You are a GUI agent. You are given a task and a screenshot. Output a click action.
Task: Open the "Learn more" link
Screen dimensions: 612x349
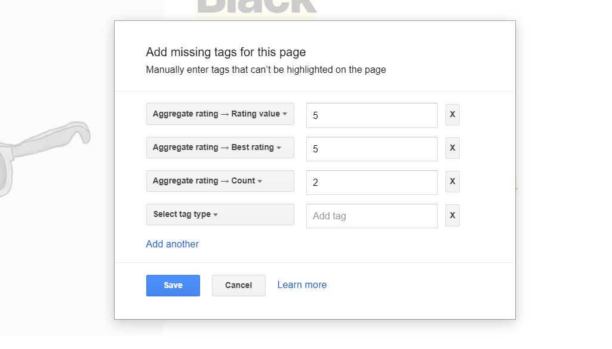tap(302, 284)
